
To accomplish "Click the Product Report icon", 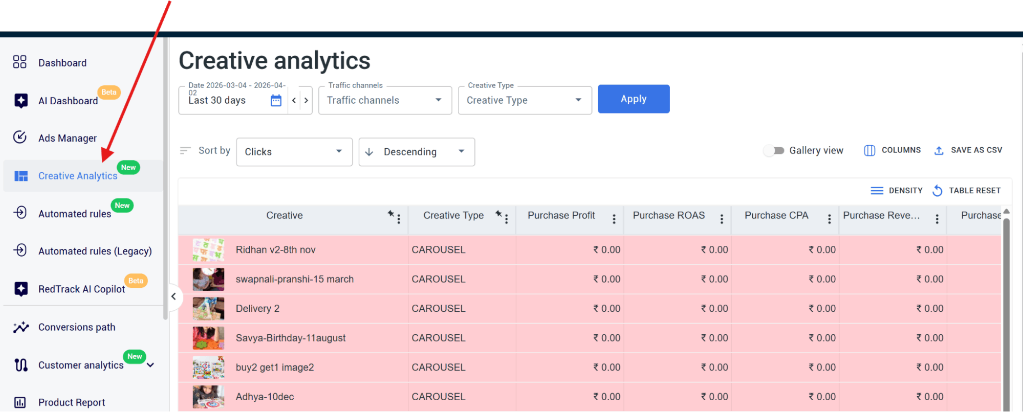I will point(20,402).
